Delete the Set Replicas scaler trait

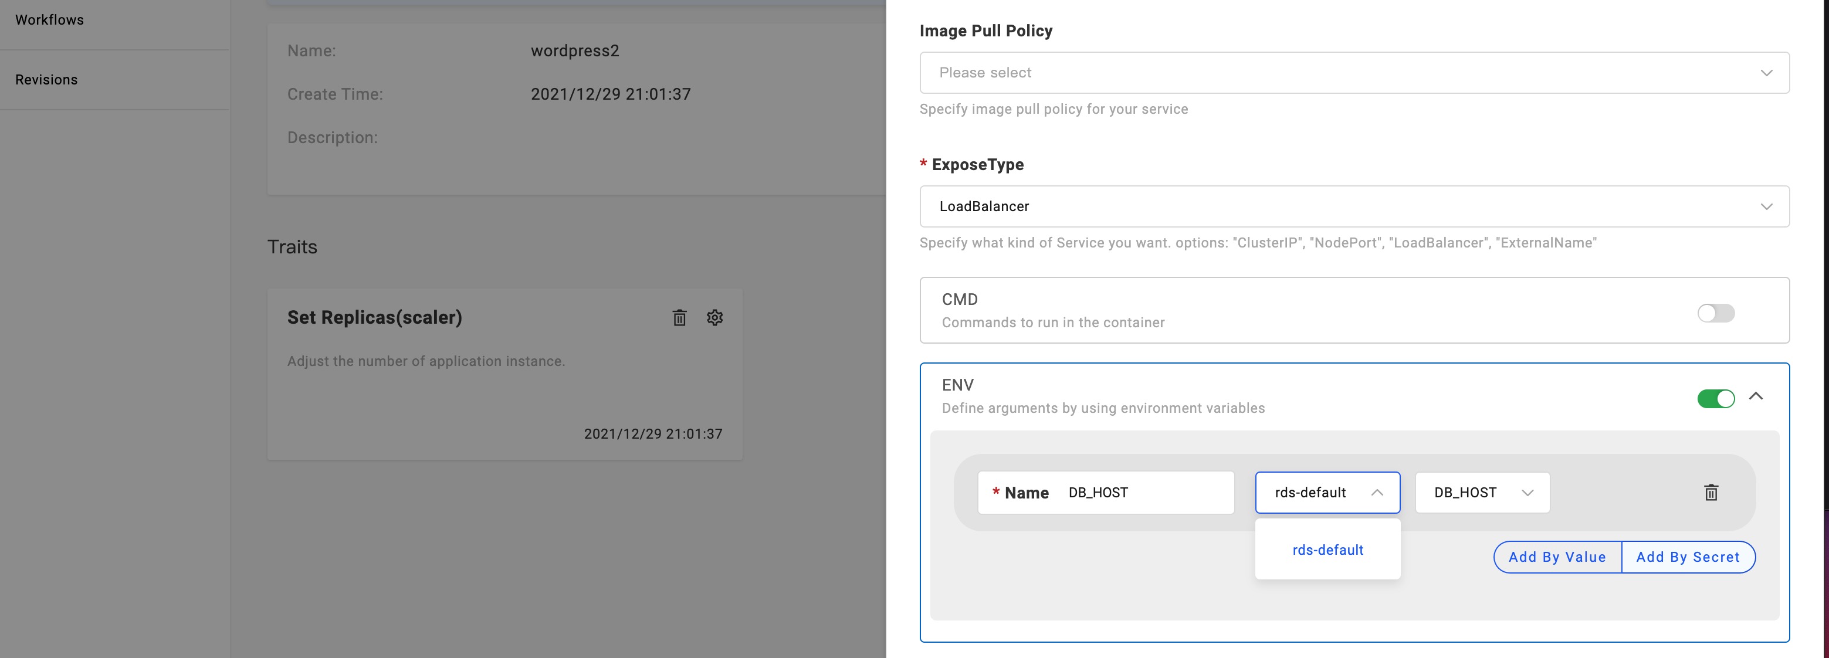tap(679, 317)
